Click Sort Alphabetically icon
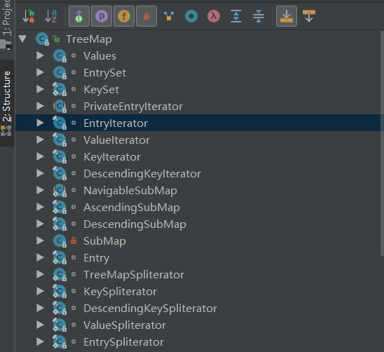Image resolution: width=384 pixels, height=352 pixels. [x=51, y=16]
